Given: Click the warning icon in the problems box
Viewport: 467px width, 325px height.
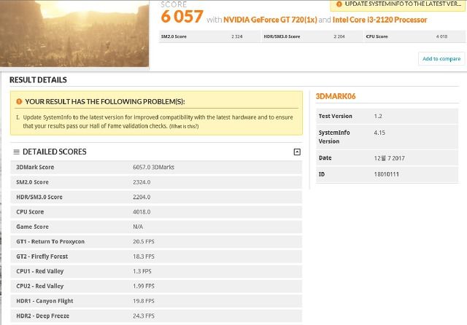Looking at the screenshot, I should [19, 101].
